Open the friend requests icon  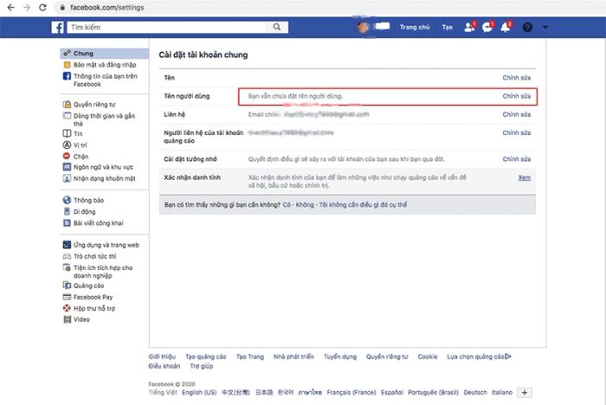click(470, 28)
